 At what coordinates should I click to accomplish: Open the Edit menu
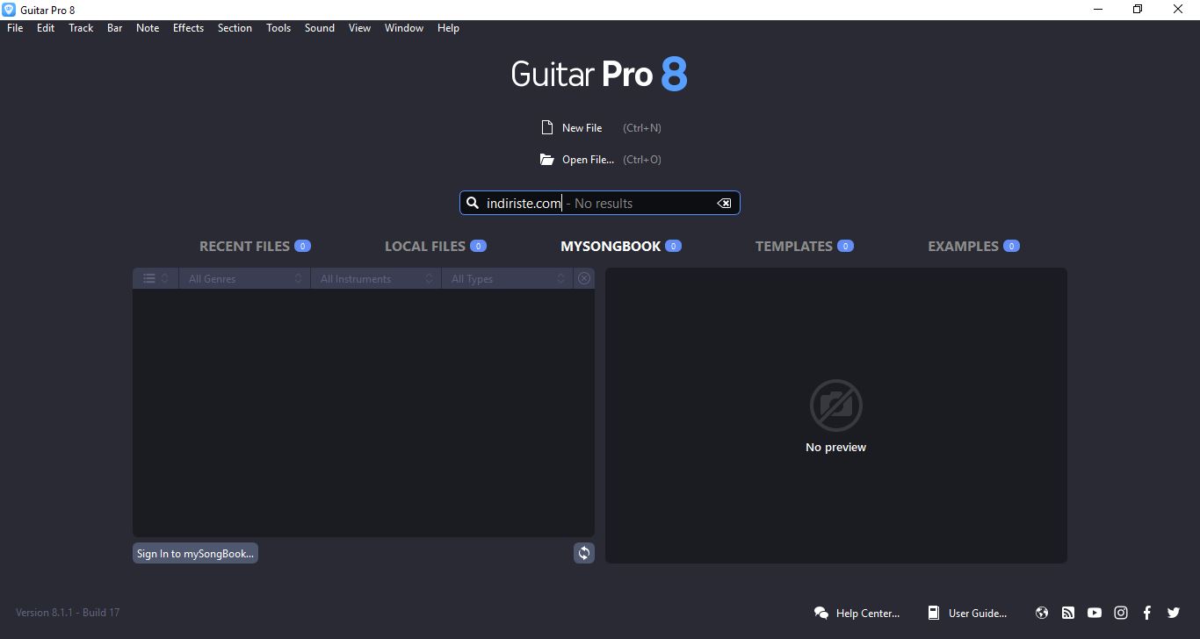[46, 28]
